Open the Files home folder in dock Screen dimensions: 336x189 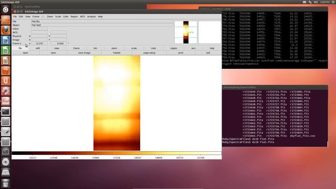6,20
